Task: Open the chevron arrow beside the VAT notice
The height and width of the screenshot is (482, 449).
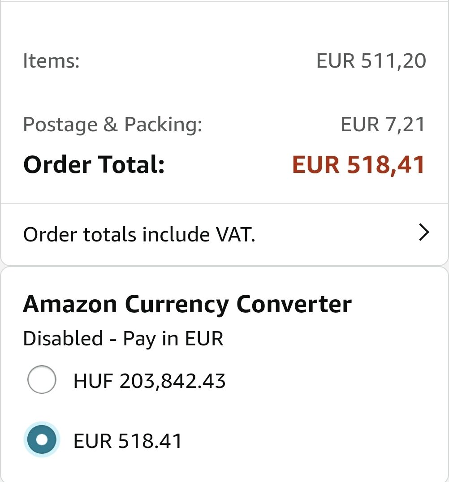Action: coord(424,232)
